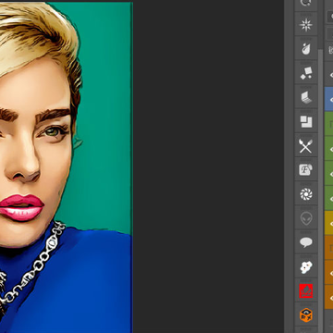The height and width of the screenshot is (333, 333).
Task: Open the speech bubble panel icon
Action: pos(306,242)
